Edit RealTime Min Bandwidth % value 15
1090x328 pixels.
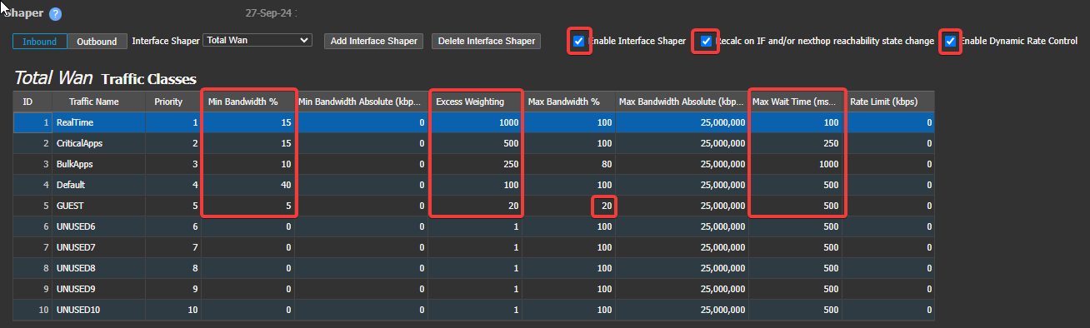point(248,122)
